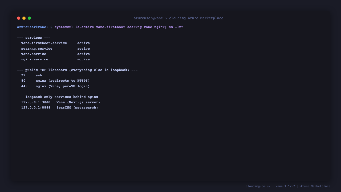Select the 'ssh' listener label
Image resolution: width=341 pixels, height=192 pixels.
pyautogui.click(x=39, y=75)
